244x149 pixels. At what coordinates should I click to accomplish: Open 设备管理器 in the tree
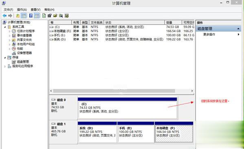(24, 53)
